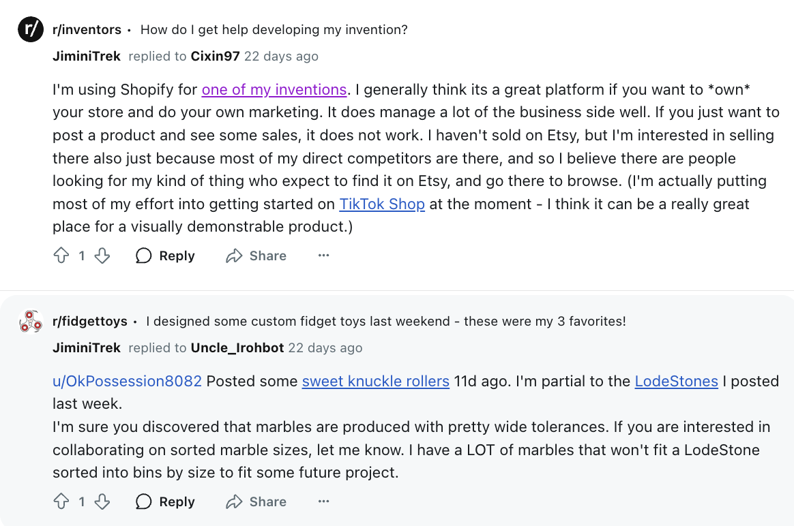Share the marble tolerances comment

click(256, 501)
